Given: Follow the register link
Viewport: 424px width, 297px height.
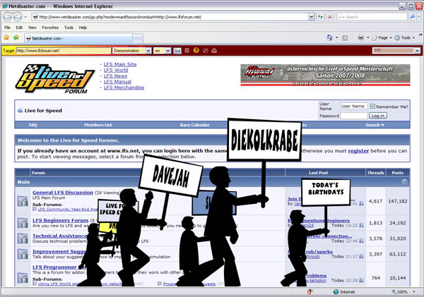Looking at the screenshot, I should (358, 151).
